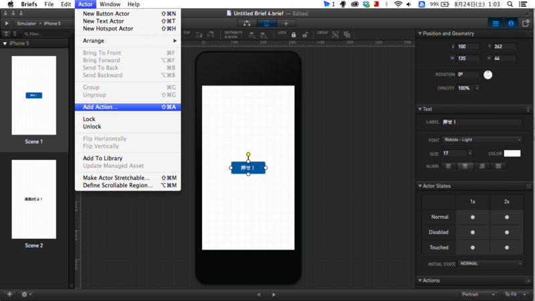
Task: Open the File menu
Action: 49,4
